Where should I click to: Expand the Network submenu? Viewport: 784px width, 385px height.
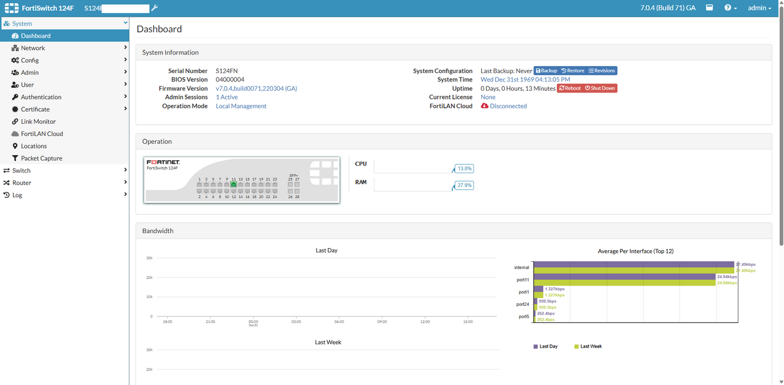click(x=33, y=48)
